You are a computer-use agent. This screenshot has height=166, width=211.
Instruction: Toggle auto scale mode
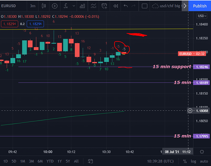[204, 161]
